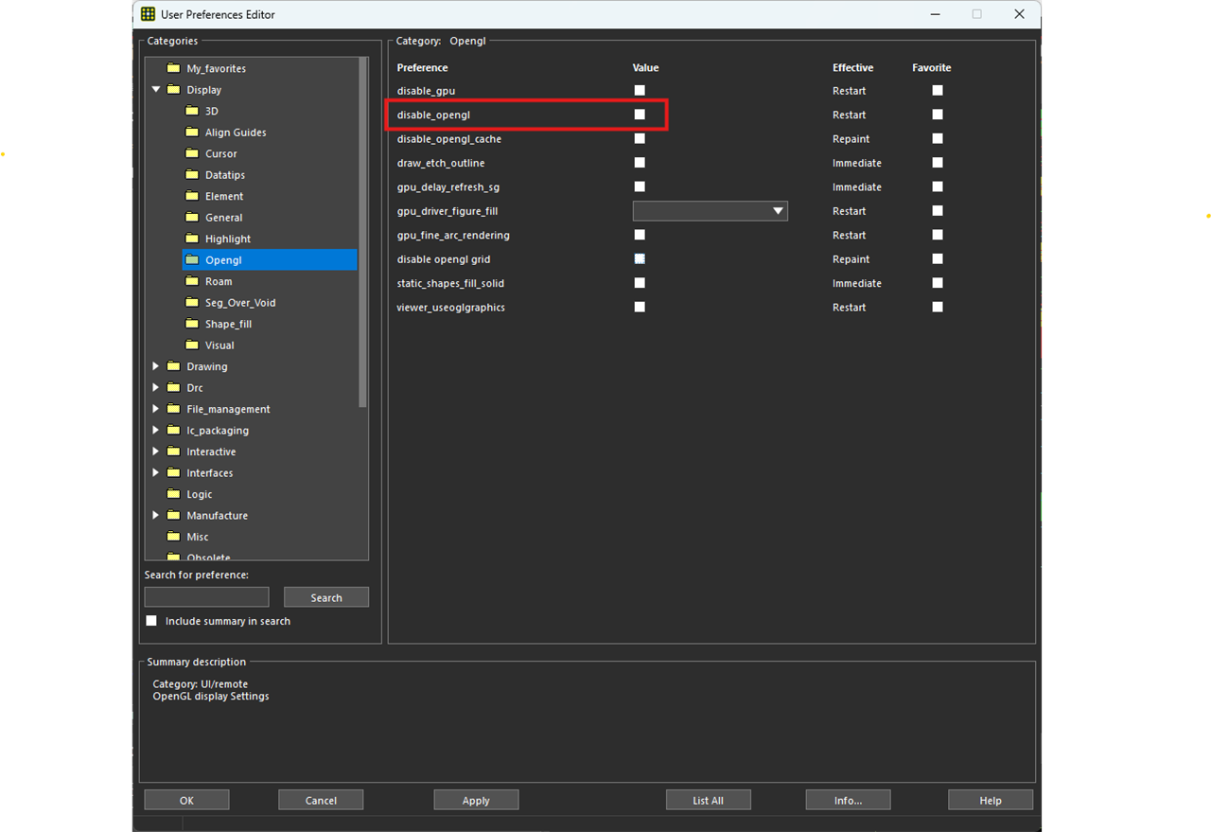Screen dimensions: 1211x832
Task: Select the Shape_fill category label
Action: pyautogui.click(x=228, y=324)
